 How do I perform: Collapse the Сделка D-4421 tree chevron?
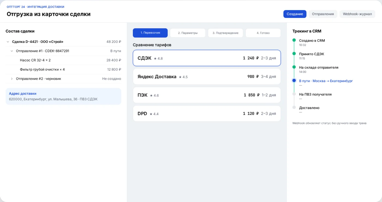pos(7,42)
